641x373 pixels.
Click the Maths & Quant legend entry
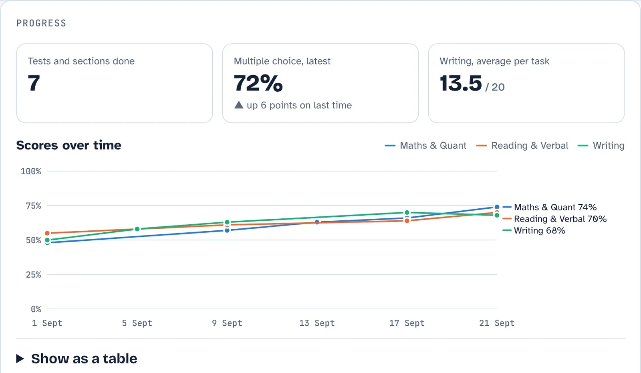tap(425, 145)
